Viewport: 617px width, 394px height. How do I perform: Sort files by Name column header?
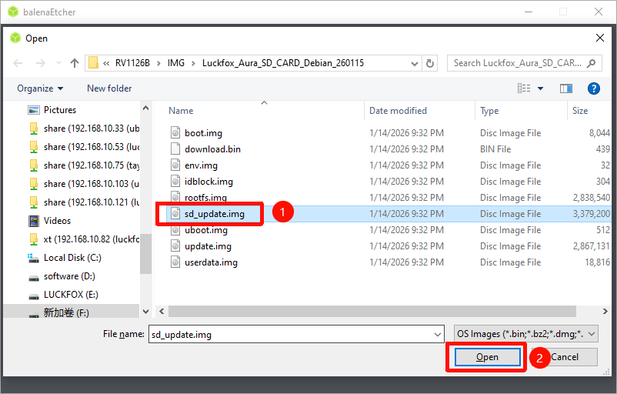[x=182, y=111]
